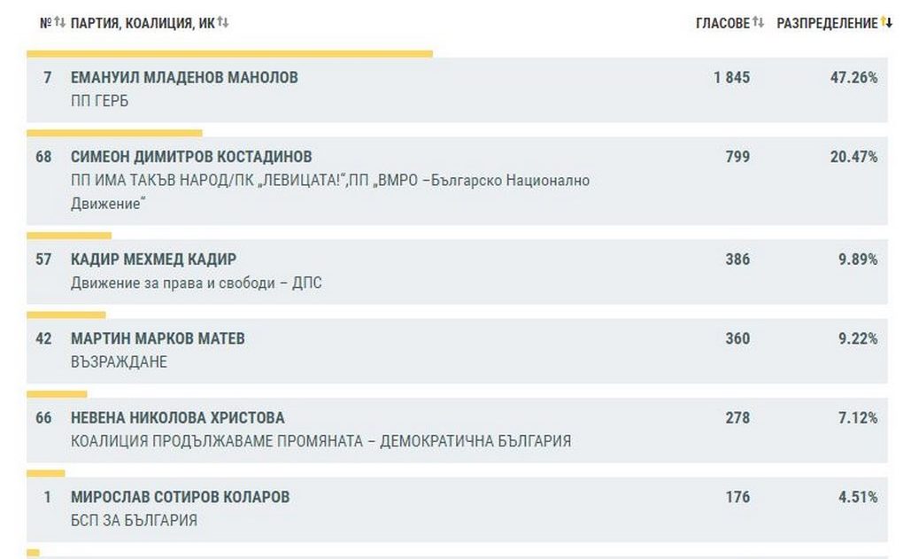Click the yellow progress bar above ГЕРБ candidate

[229, 54]
